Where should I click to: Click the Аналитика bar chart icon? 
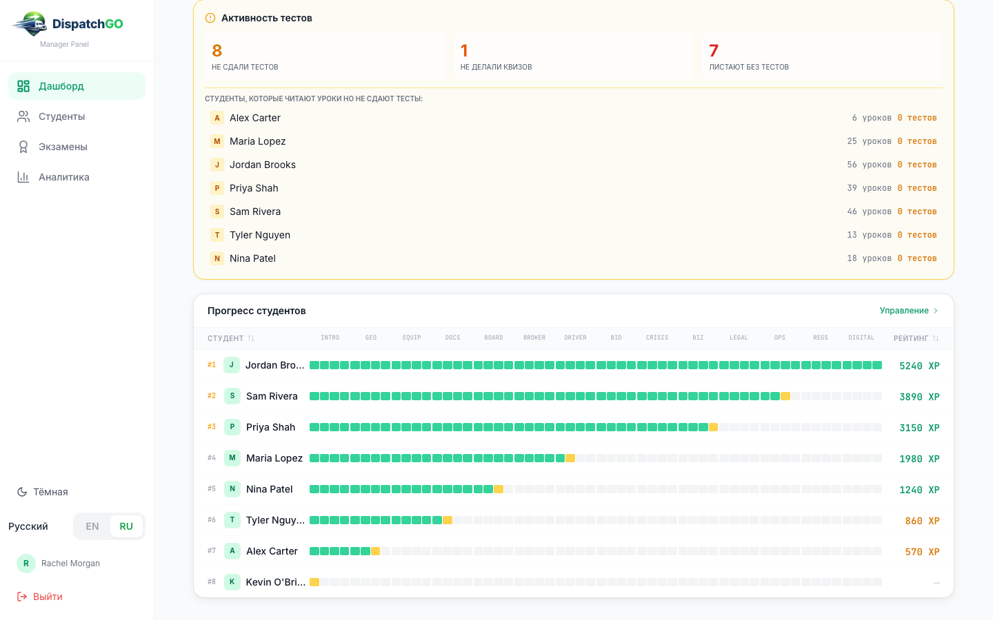pyautogui.click(x=23, y=177)
